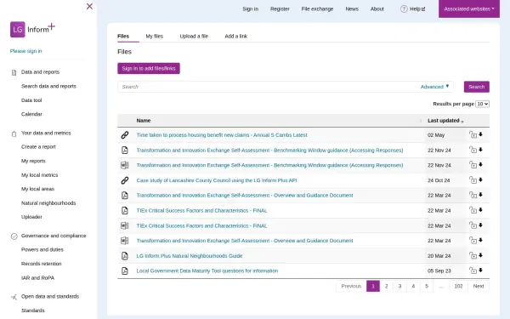This screenshot has height=319, width=510.
Task: Click the Sign in to add files/links button
Action: pos(149,68)
